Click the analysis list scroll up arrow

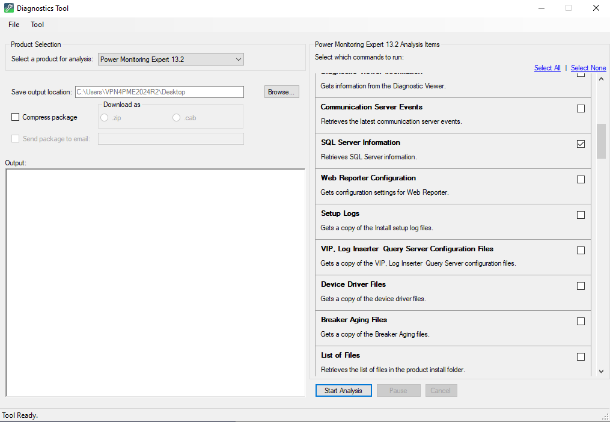(601, 79)
